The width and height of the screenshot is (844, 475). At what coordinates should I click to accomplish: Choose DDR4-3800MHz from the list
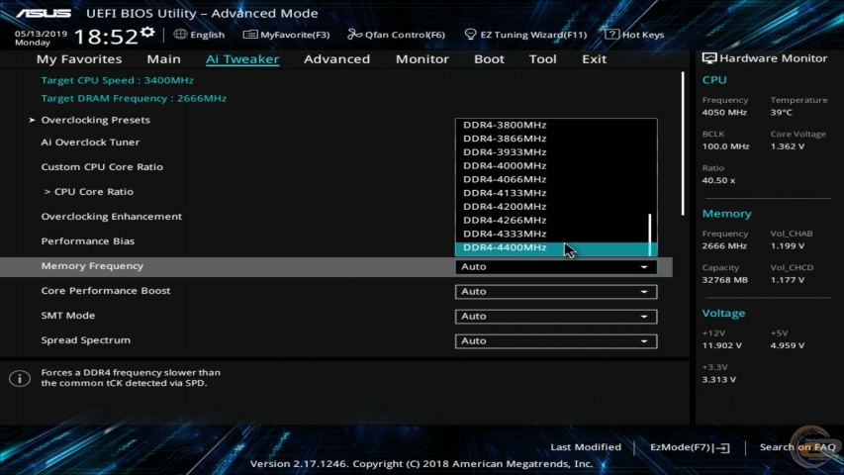(x=505, y=125)
